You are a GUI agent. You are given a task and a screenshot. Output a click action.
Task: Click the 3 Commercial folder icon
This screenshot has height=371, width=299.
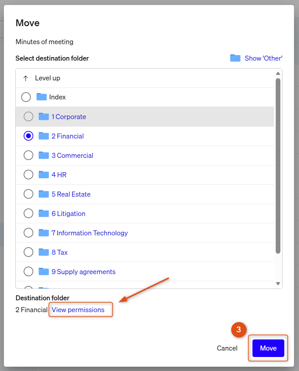44,155
